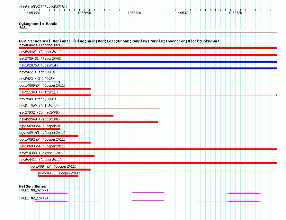Click the nsv1028763 blue gain bar
This screenshot has height=220, width=286.
(148, 68)
